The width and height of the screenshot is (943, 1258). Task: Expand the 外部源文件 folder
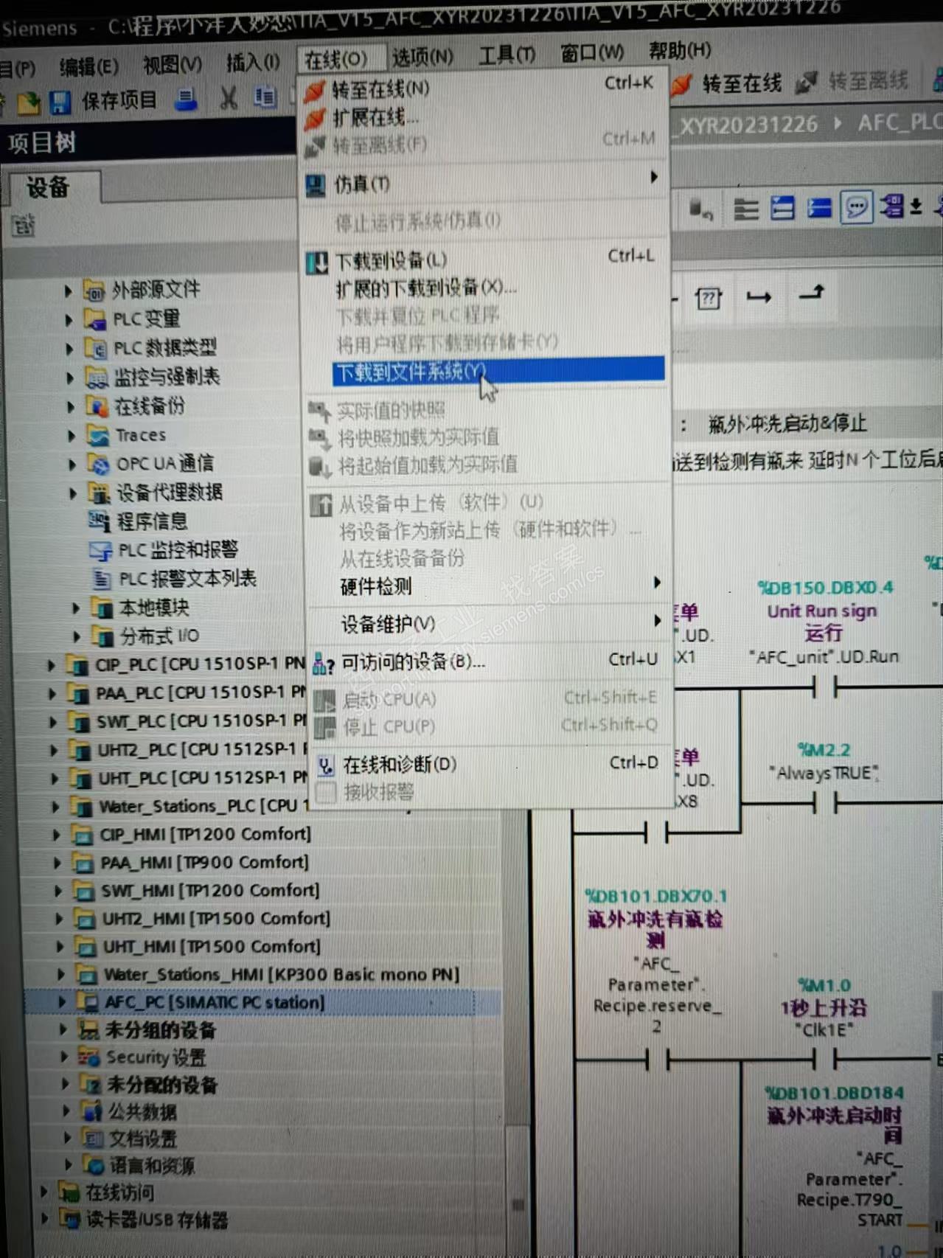(68, 291)
